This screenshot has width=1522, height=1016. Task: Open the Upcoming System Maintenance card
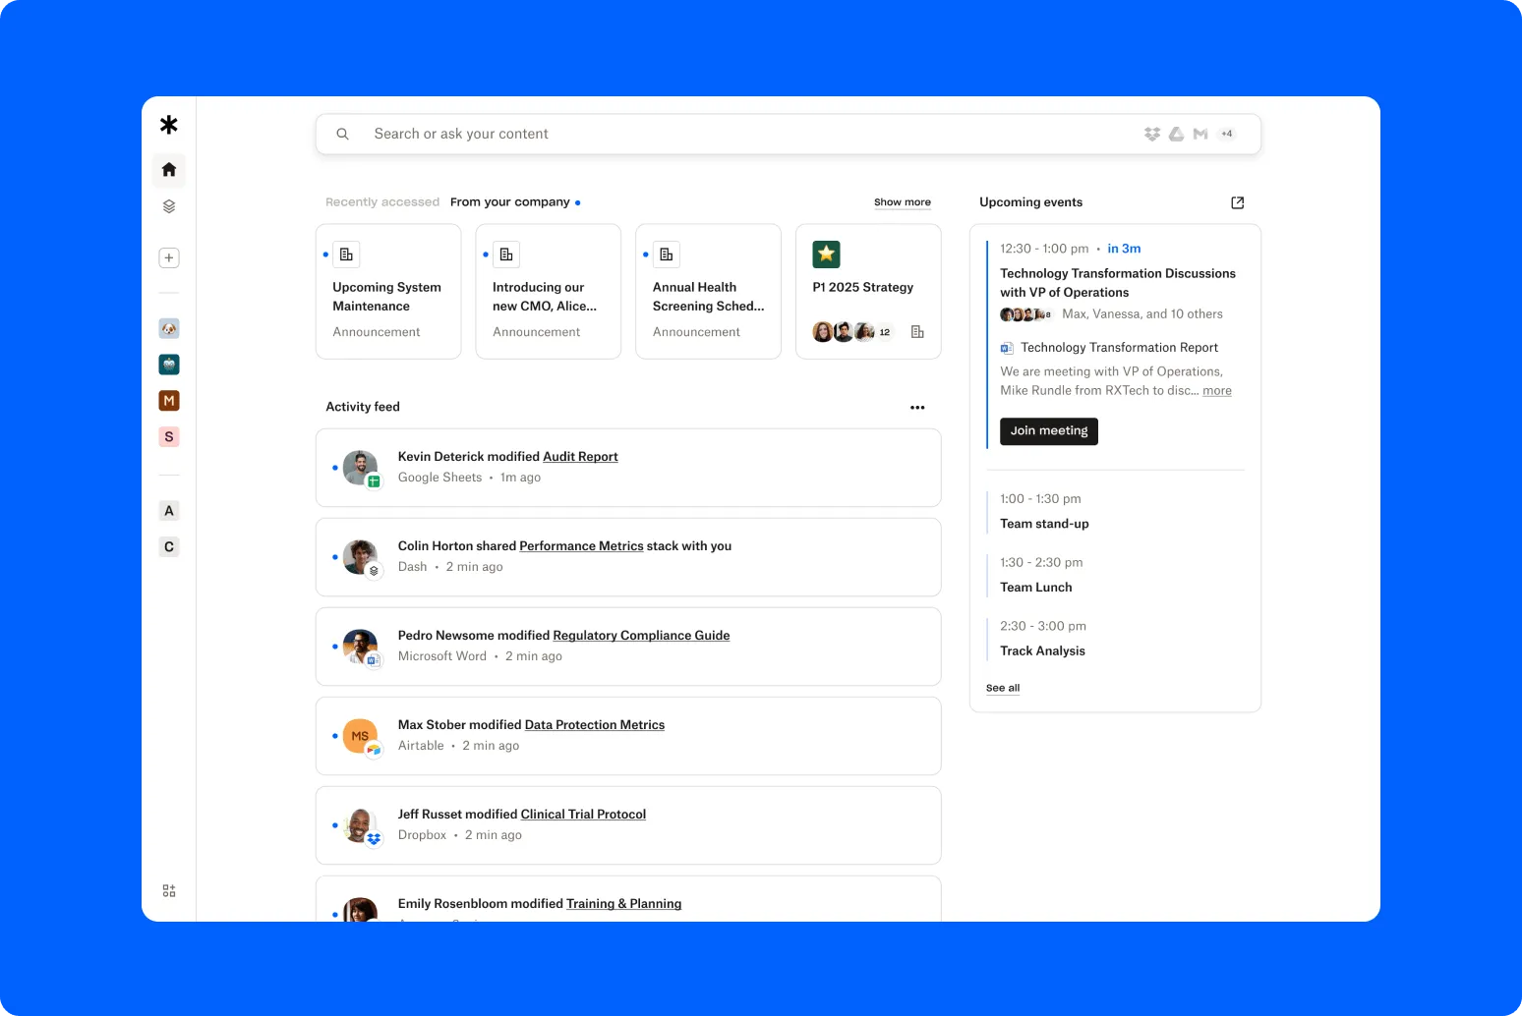[x=388, y=292]
